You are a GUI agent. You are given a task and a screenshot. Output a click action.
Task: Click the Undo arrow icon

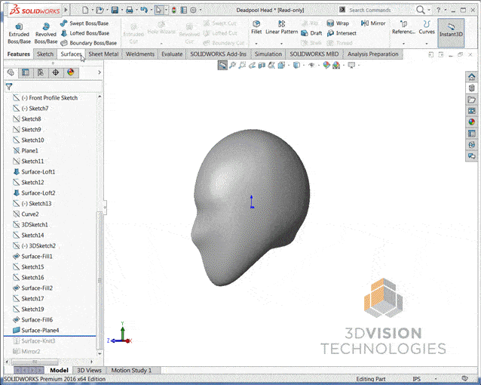tap(144, 10)
